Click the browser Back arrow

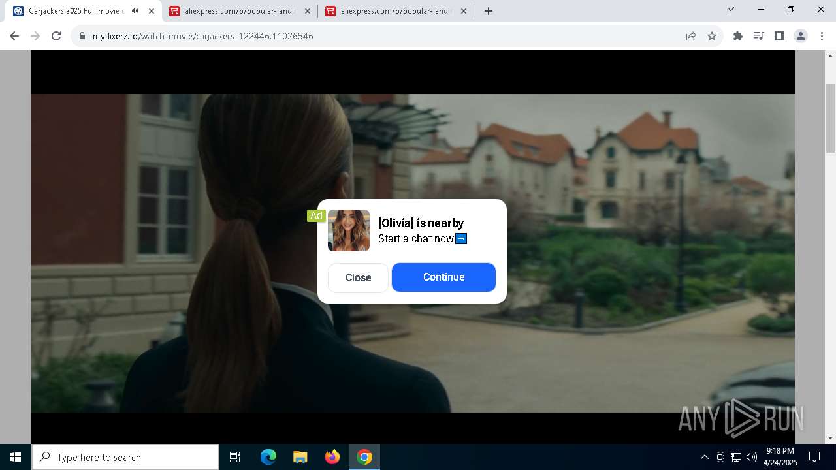[14, 36]
